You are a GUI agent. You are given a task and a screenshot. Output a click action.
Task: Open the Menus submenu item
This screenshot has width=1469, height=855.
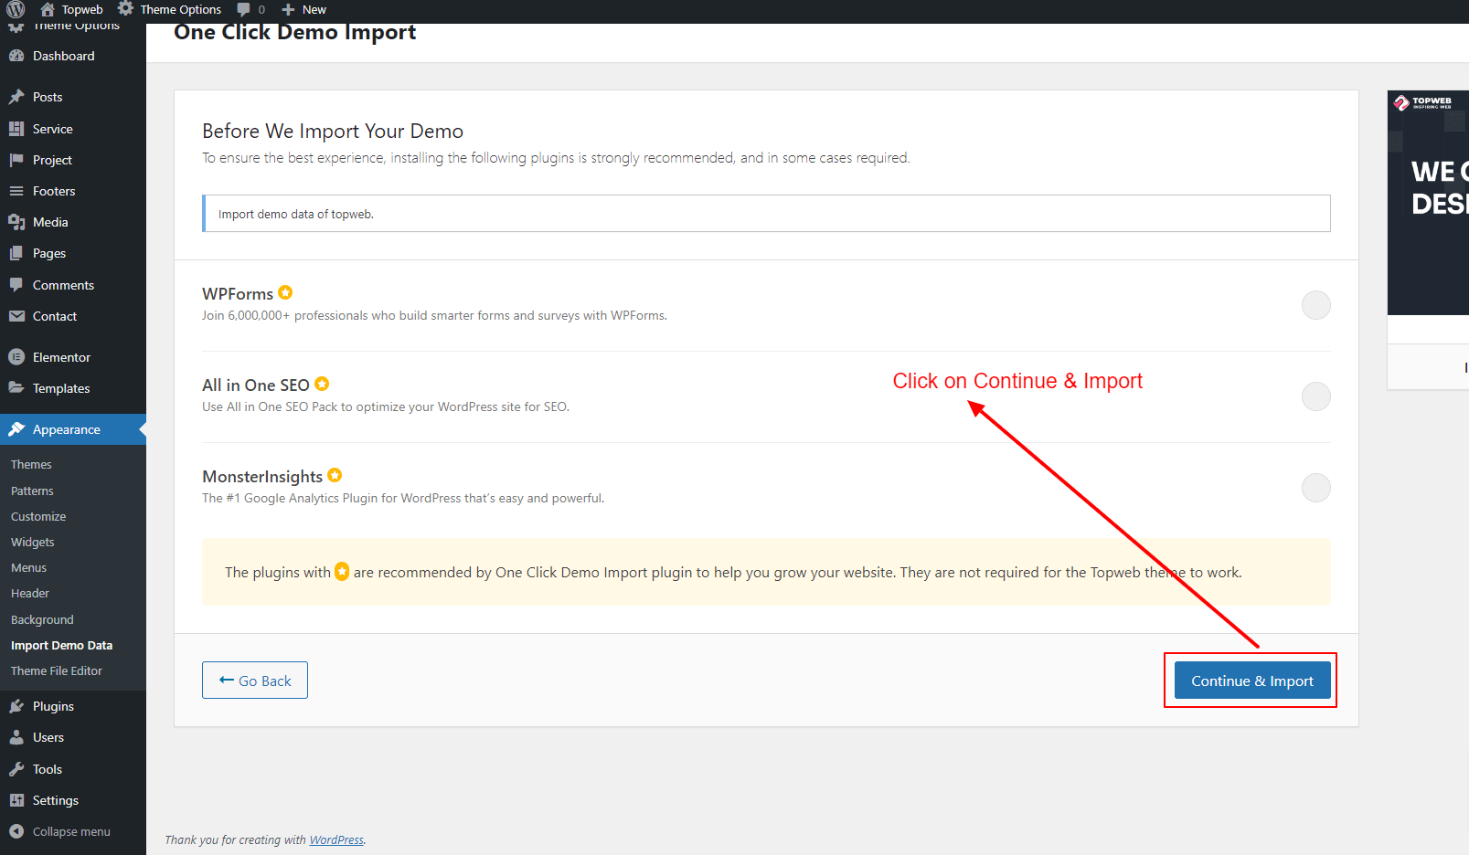(x=28, y=567)
